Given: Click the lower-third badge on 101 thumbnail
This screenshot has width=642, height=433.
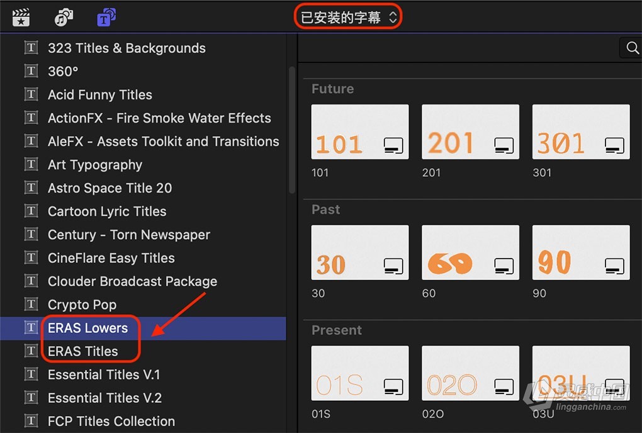Looking at the screenshot, I should [x=393, y=145].
